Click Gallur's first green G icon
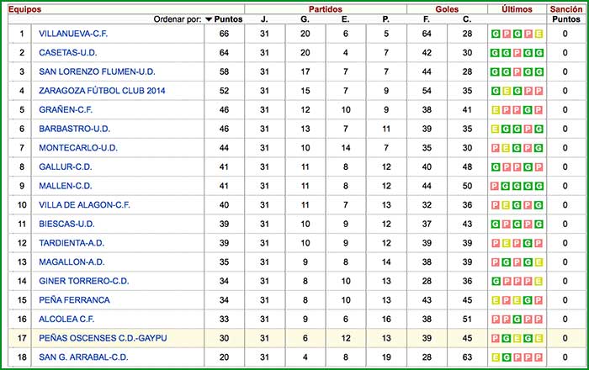The width and height of the screenshot is (589, 370). [x=496, y=167]
